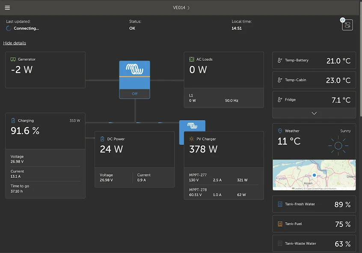Click the PV Charger sun icon
Image resolution: width=362 pixels, height=253 pixels.
[192, 139]
